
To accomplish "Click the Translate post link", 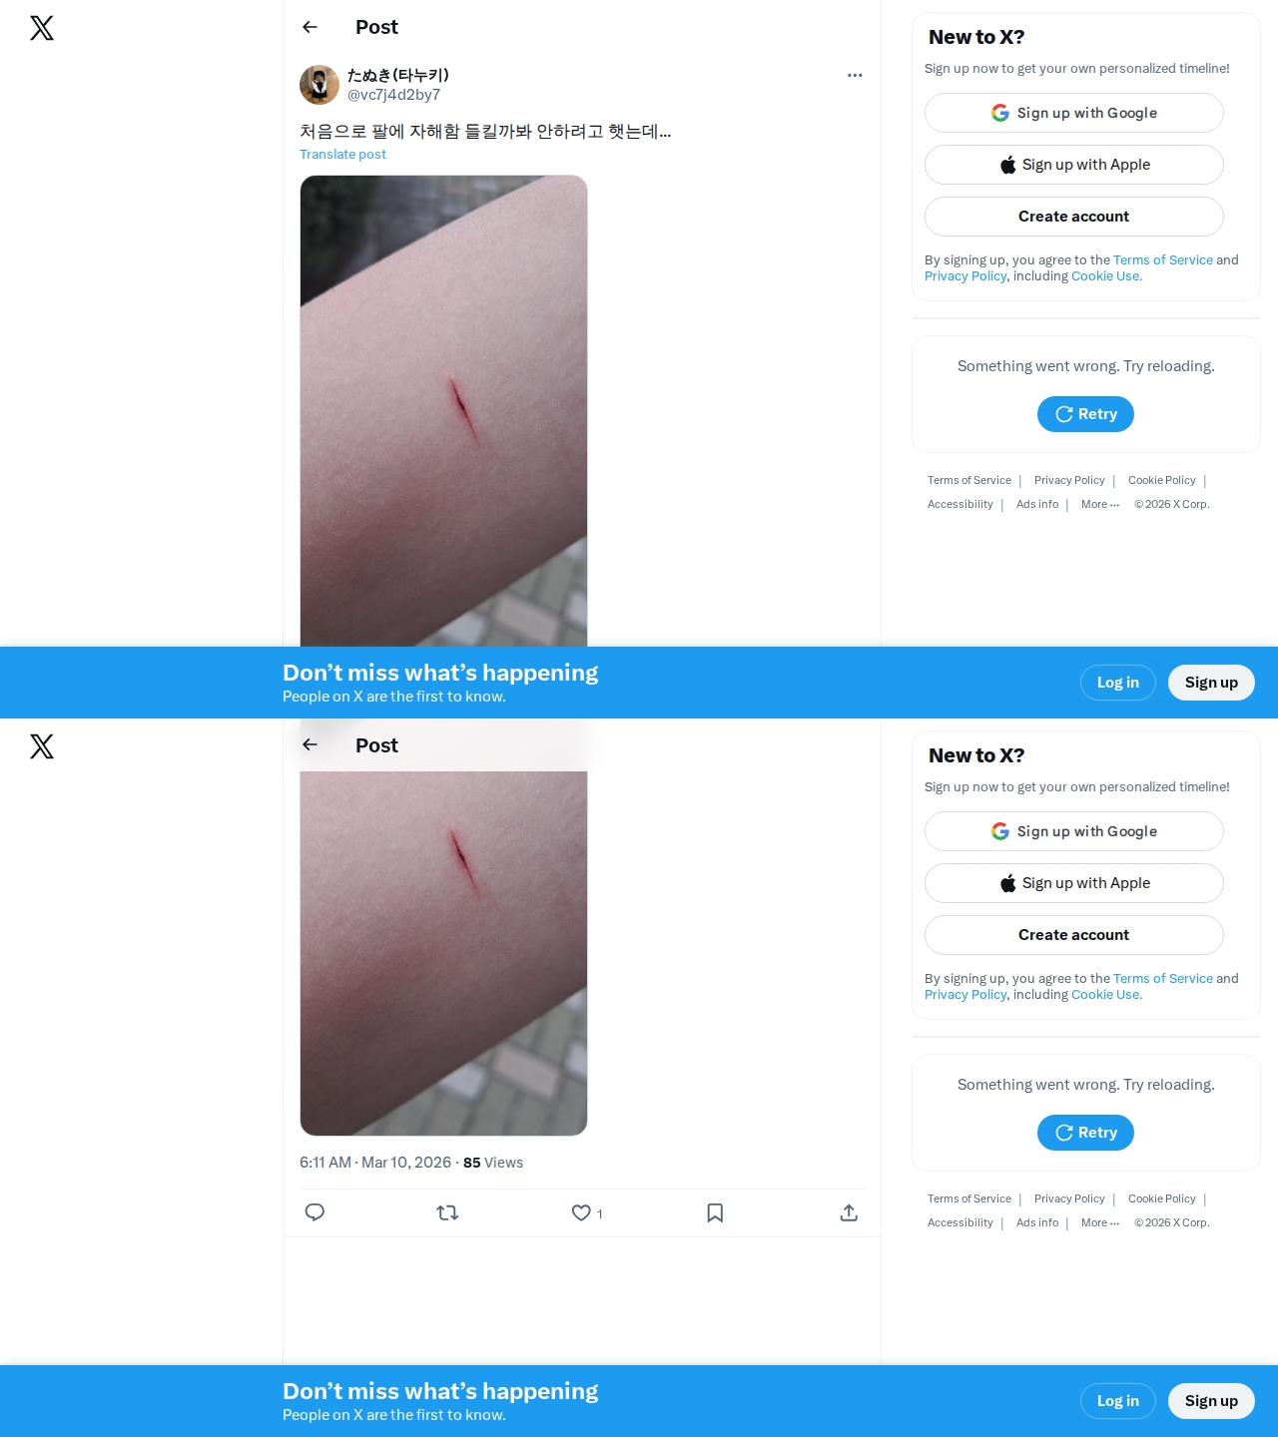I will pos(342,154).
